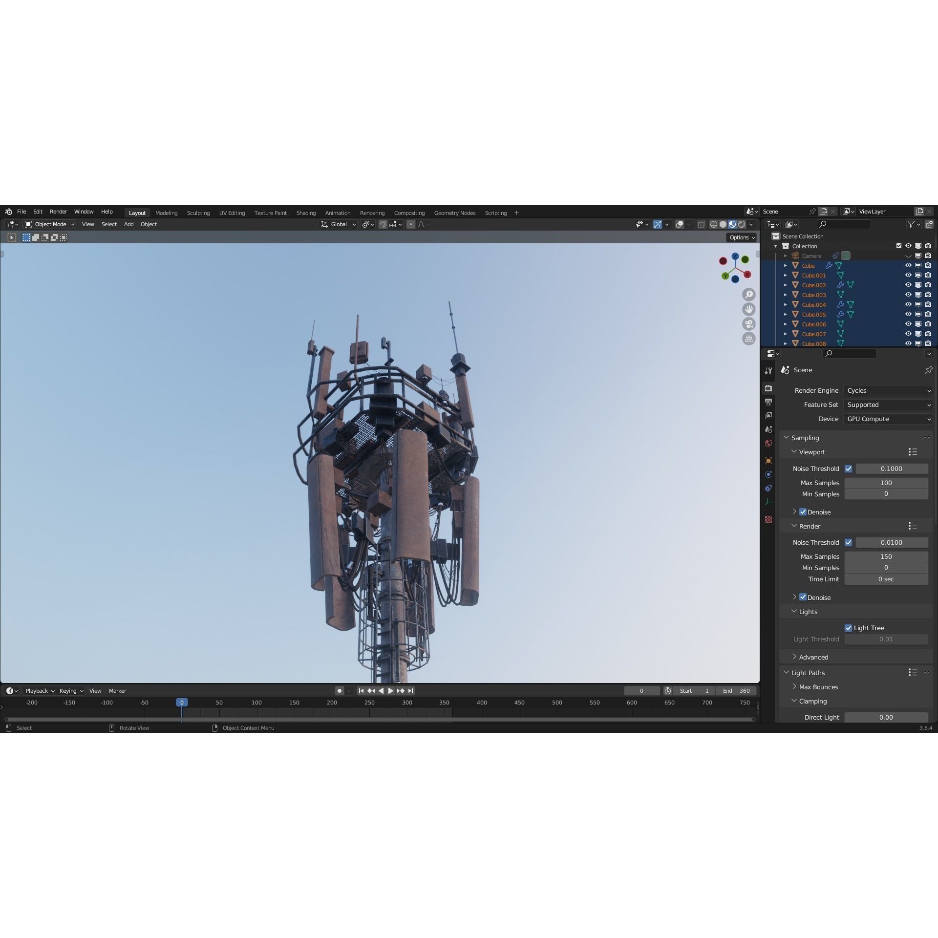Hide Cube.003 with its eye icon
This screenshot has width=938, height=938.
pos(908,295)
